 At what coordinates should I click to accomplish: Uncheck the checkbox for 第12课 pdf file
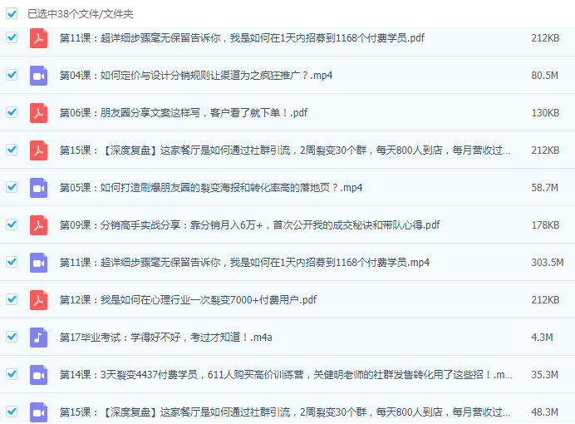[12, 299]
